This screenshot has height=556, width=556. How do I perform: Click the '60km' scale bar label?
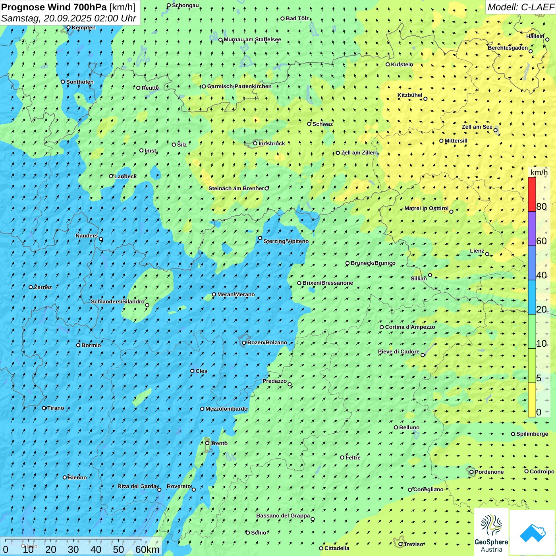(x=147, y=549)
